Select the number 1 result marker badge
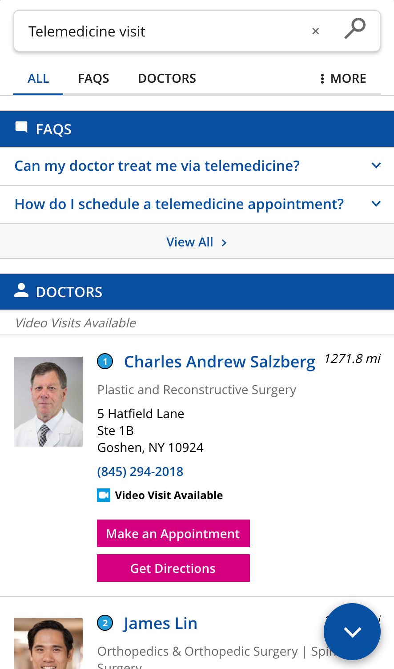The image size is (394, 669). 105,362
